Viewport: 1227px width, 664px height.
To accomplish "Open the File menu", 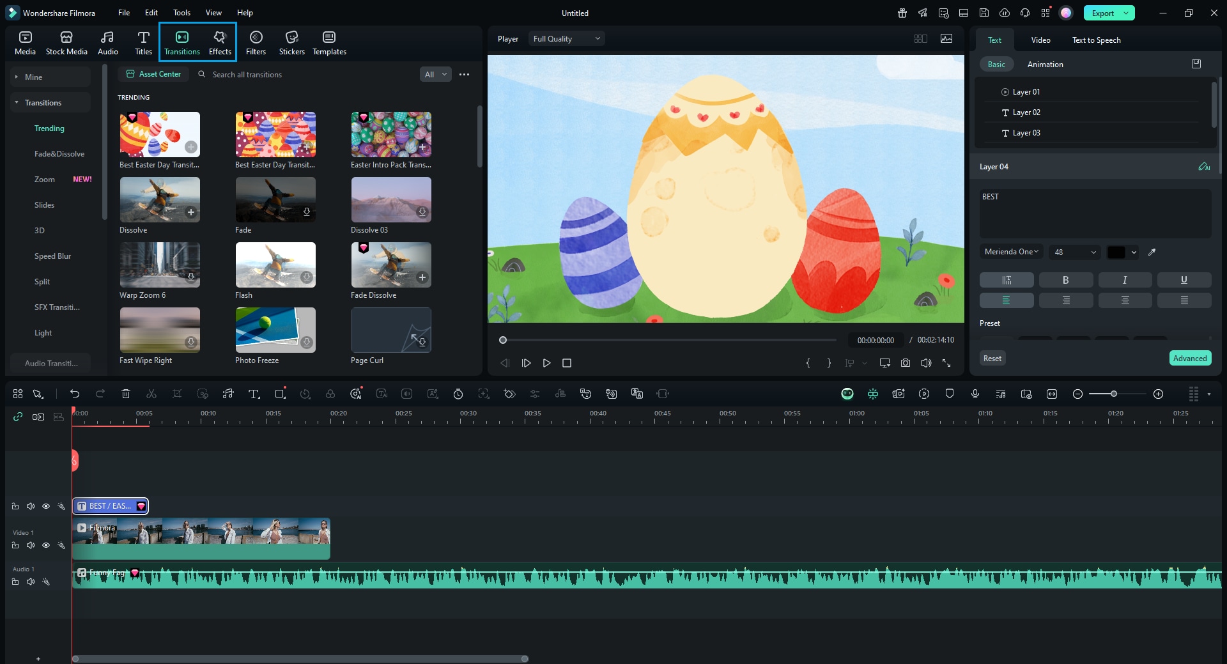I will coord(124,12).
